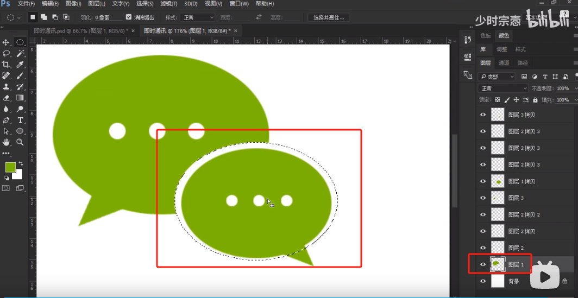
Task: Click the lock-all padlock icon in Layers
Action: click(536, 100)
